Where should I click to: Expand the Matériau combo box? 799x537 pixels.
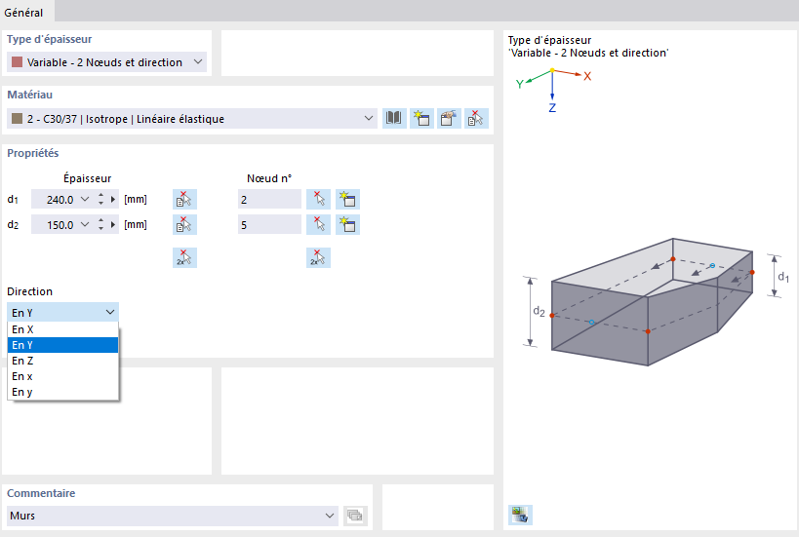(369, 119)
